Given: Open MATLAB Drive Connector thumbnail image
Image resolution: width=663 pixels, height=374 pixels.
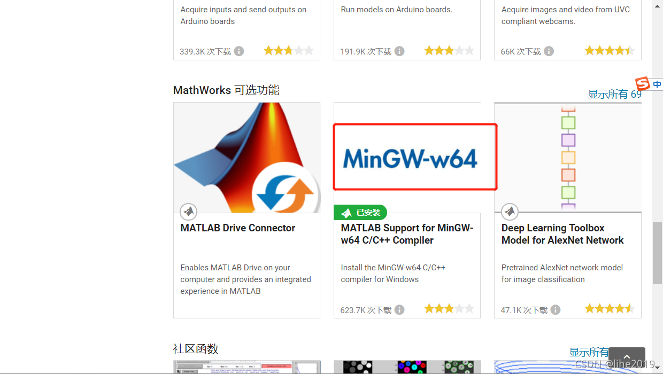Looking at the screenshot, I should click(x=246, y=158).
